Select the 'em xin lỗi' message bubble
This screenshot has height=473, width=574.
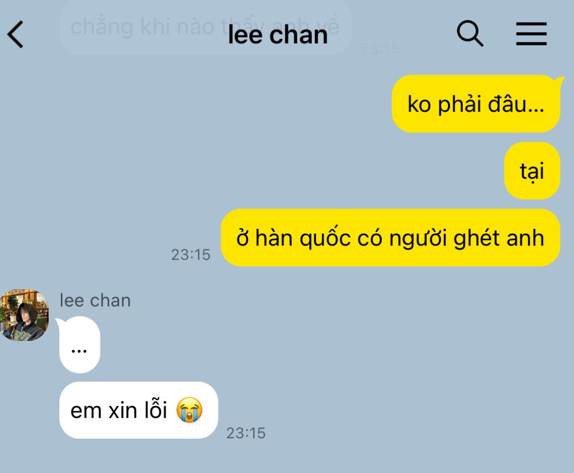(139, 410)
